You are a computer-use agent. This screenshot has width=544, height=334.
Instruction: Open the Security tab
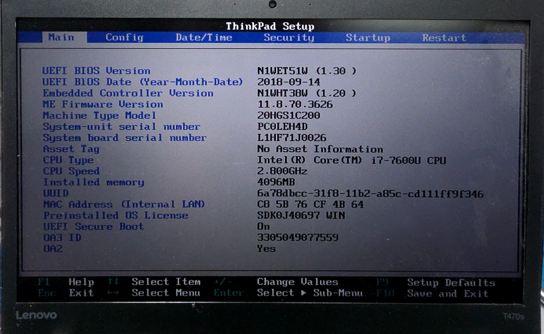click(x=289, y=37)
